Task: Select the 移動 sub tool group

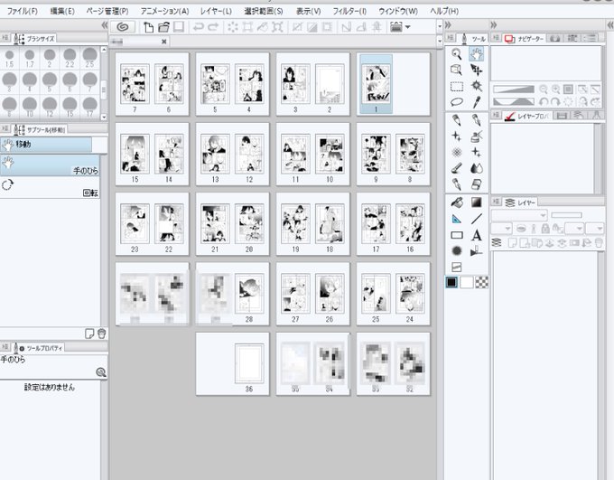Action: point(46,145)
